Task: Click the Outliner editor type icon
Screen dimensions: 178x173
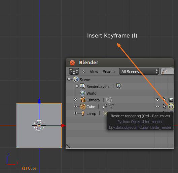Action: 74,71
